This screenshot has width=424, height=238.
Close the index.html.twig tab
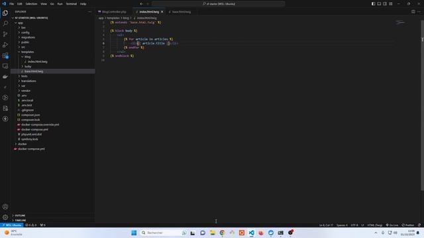pos(162,12)
